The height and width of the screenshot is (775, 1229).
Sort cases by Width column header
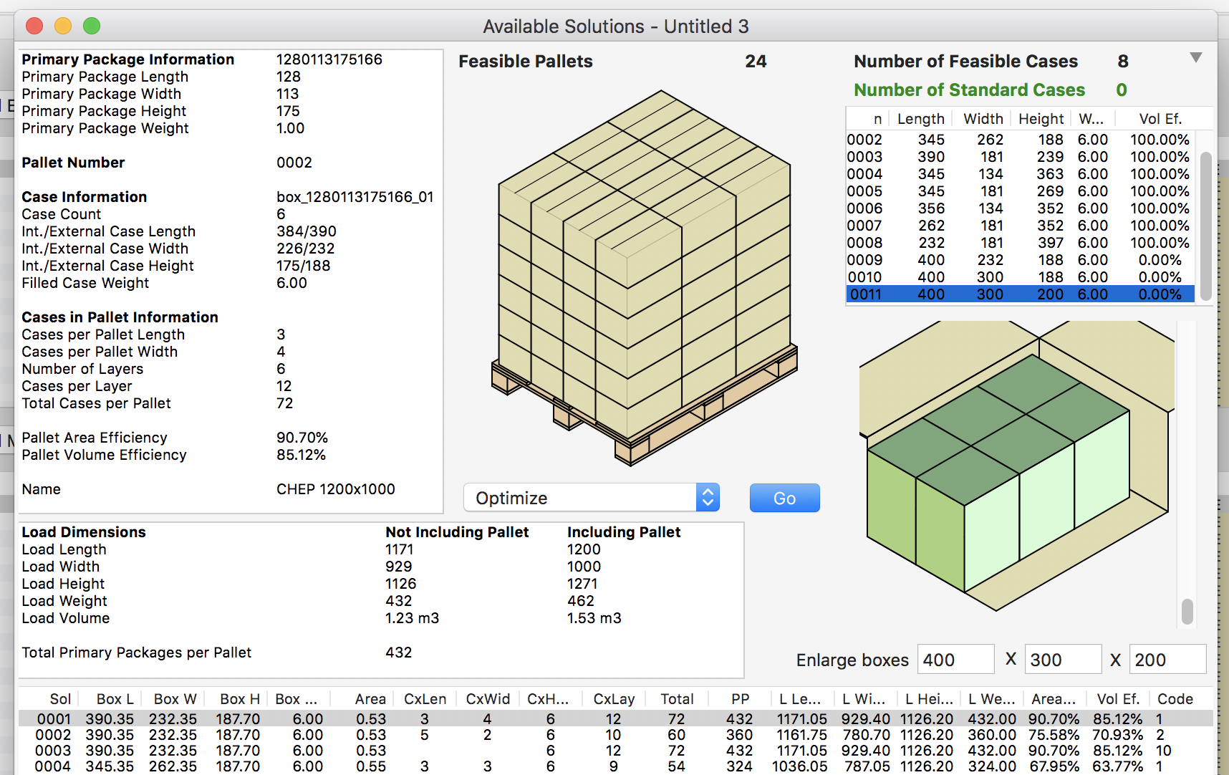point(983,119)
